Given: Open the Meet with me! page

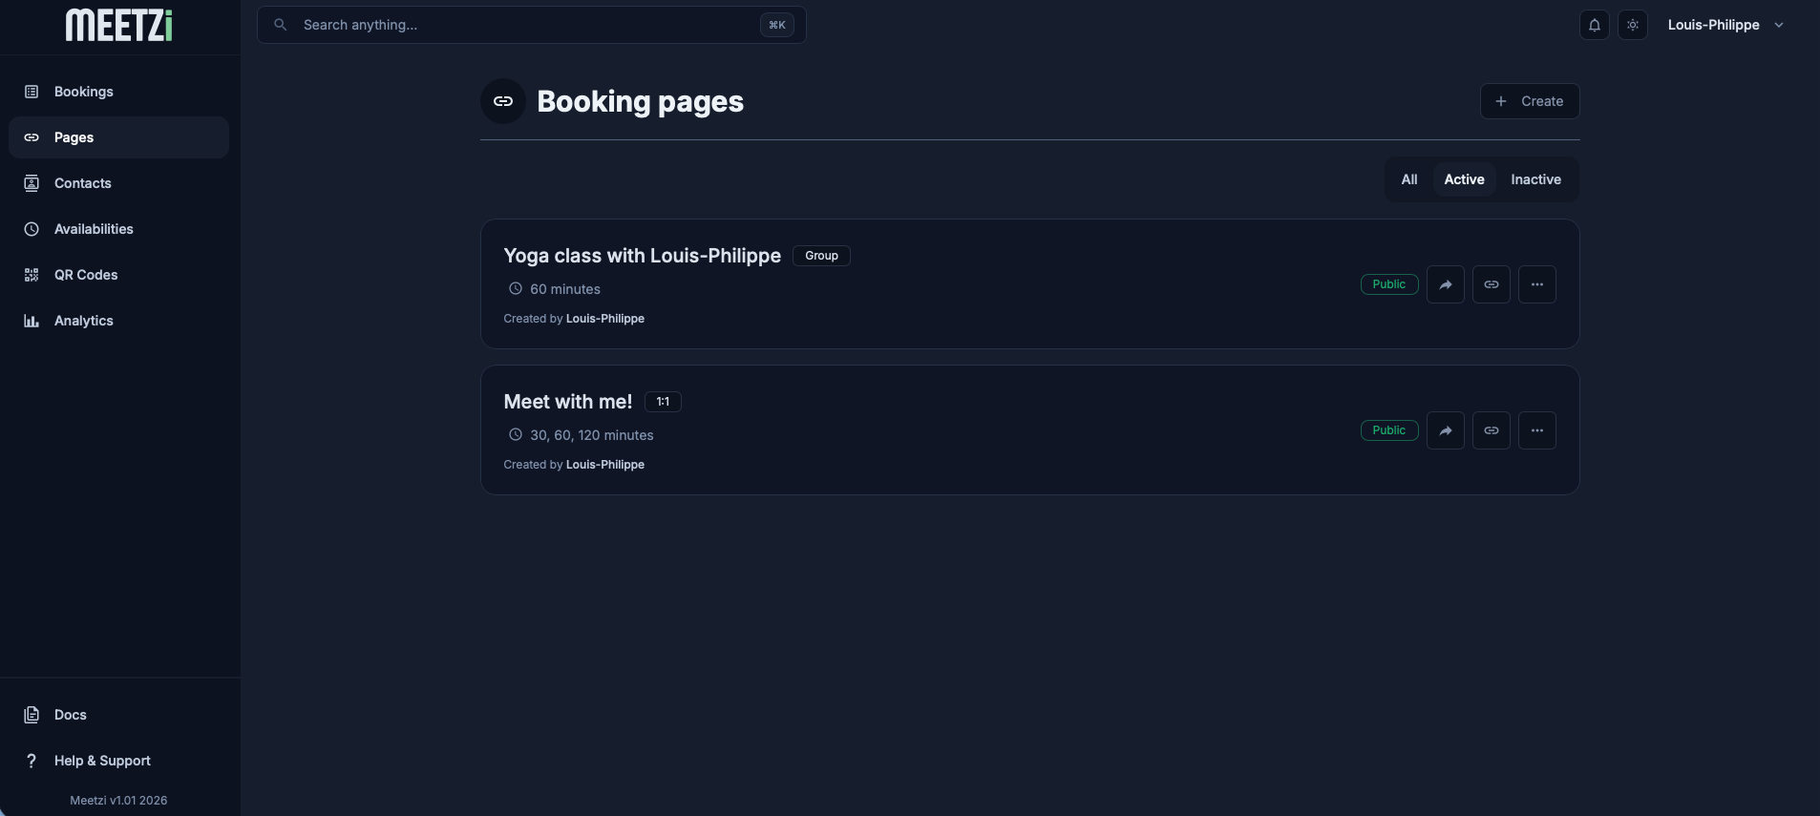Looking at the screenshot, I should tap(568, 402).
